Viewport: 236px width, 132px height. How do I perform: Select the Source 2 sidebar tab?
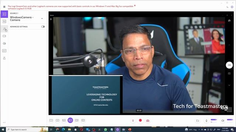pyautogui.click(x=4, y=21)
